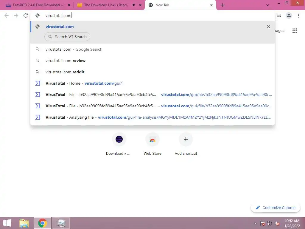Viewport: 305px width, 229px height.
Task: Choose the virustotal.com reddit suggestion
Action: [152, 72]
